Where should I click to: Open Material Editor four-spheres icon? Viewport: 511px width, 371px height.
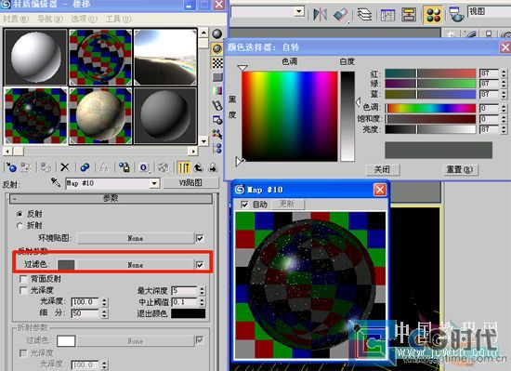433,15
